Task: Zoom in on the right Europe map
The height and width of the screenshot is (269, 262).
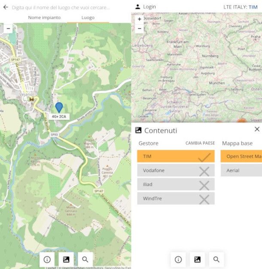Action: point(140,19)
